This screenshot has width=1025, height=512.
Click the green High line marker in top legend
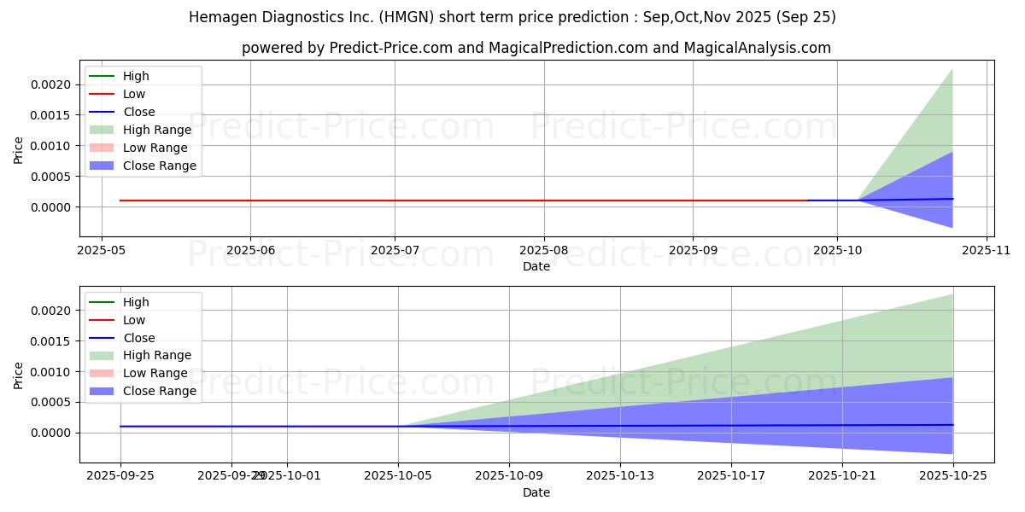[102, 76]
